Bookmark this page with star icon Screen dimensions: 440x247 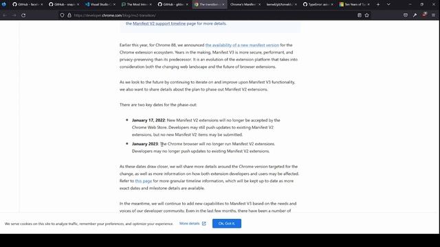[366, 15]
